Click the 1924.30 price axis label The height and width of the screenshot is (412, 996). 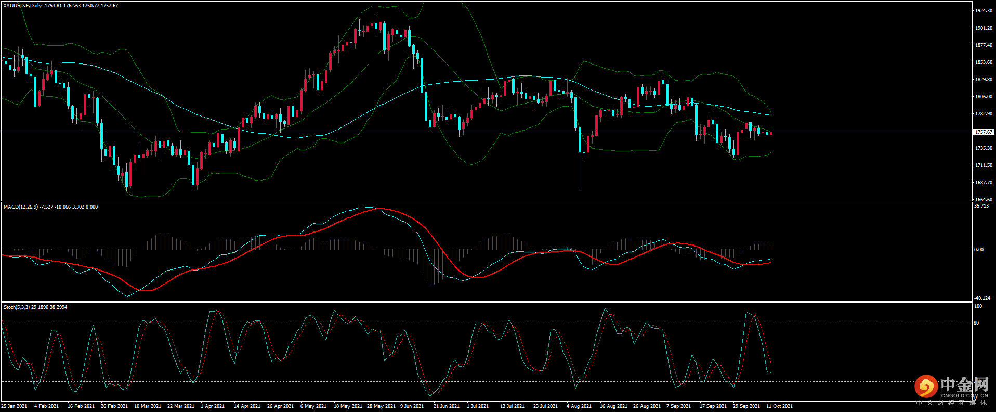(x=984, y=11)
